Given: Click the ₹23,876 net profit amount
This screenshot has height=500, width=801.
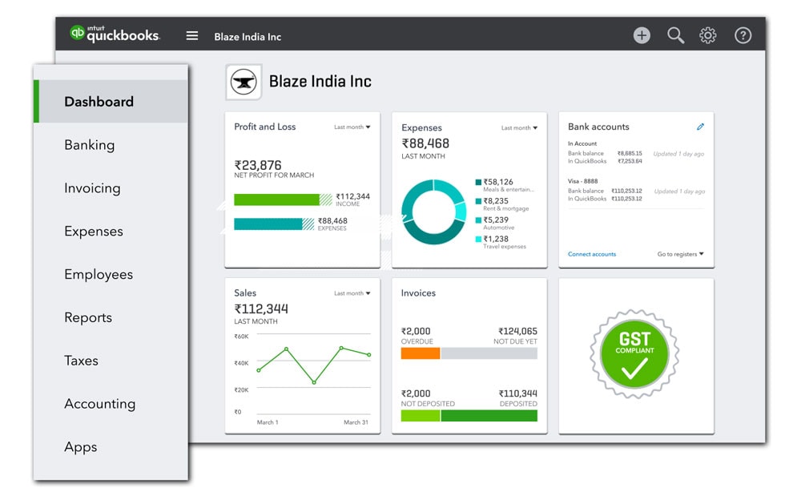Looking at the screenshot, I should [258, 165].
